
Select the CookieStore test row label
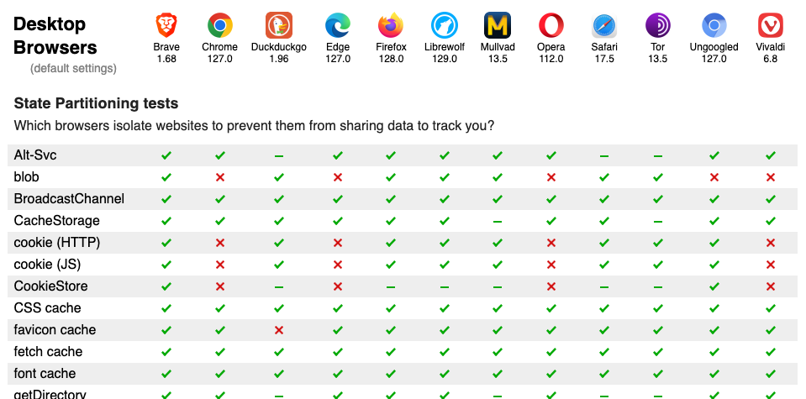point(51,286)
